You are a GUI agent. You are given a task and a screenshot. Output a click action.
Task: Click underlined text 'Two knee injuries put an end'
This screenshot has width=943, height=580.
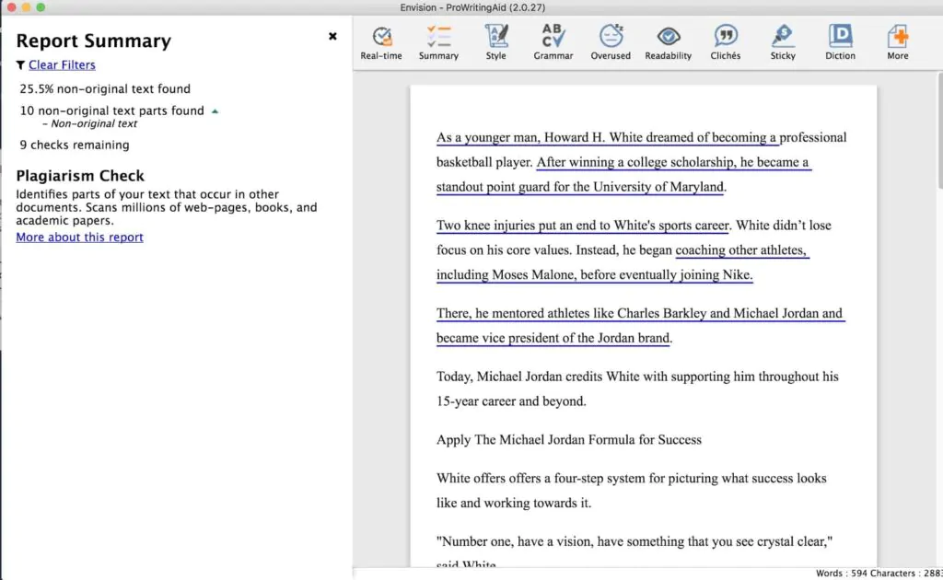[x=582, y=226]
